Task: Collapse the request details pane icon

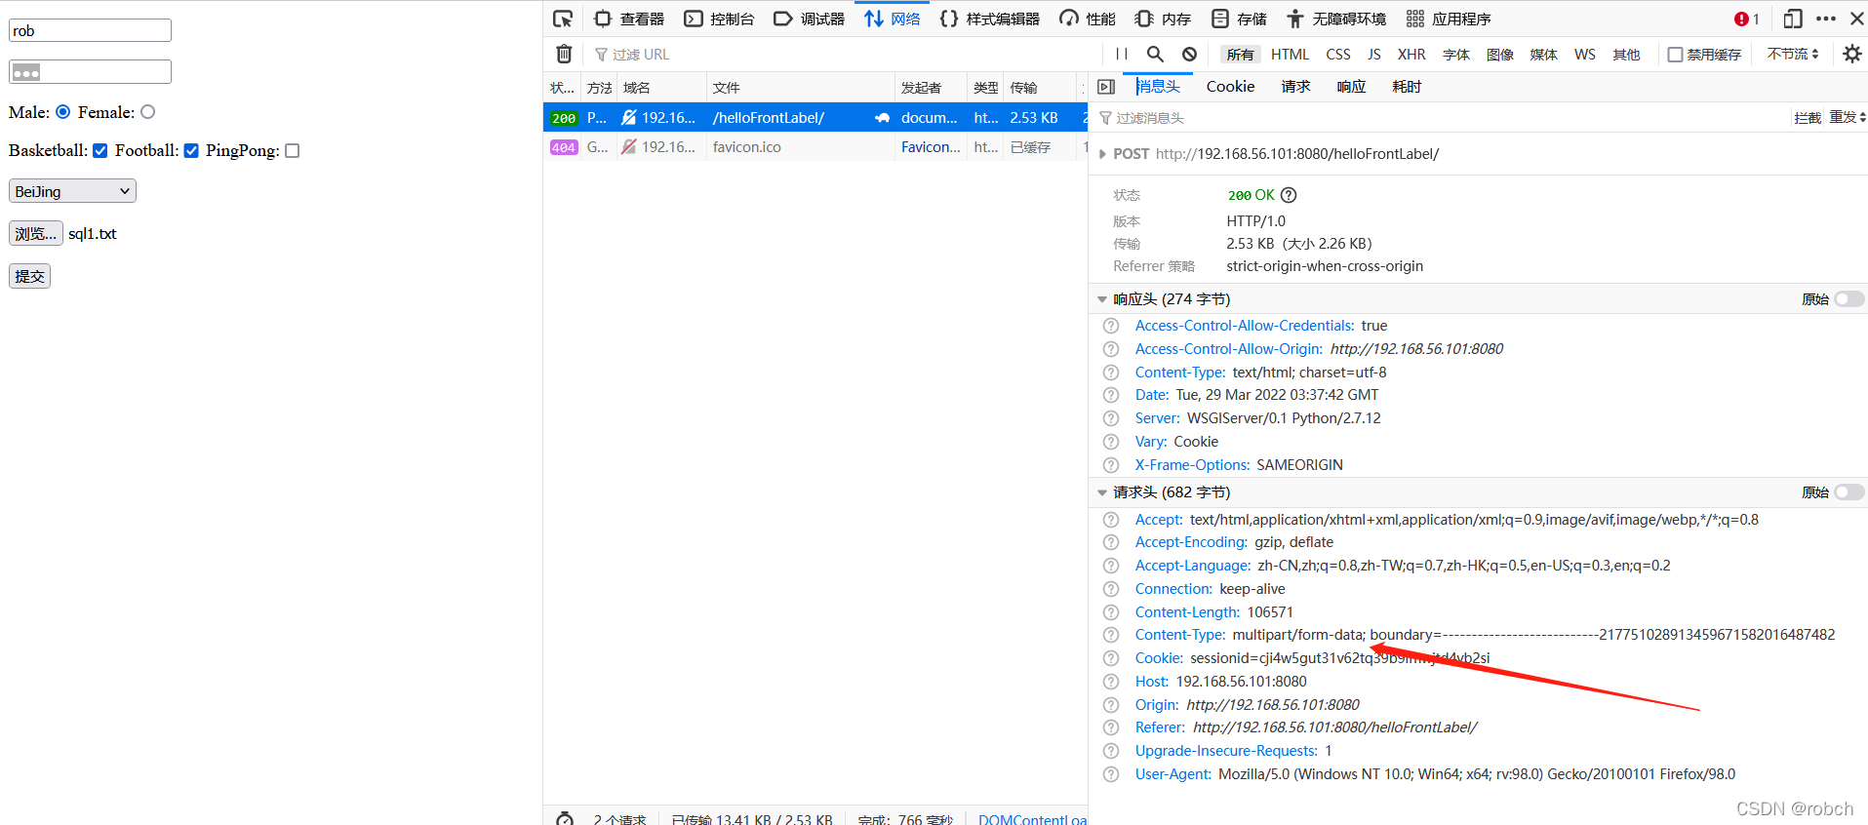Action: coord(1106,87)
